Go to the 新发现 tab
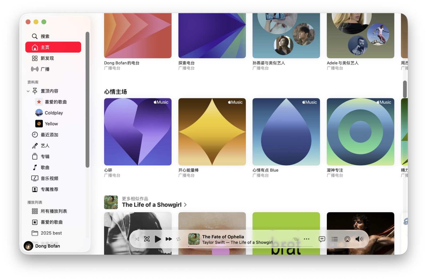427x280 pixels. [x=47, y=58]
